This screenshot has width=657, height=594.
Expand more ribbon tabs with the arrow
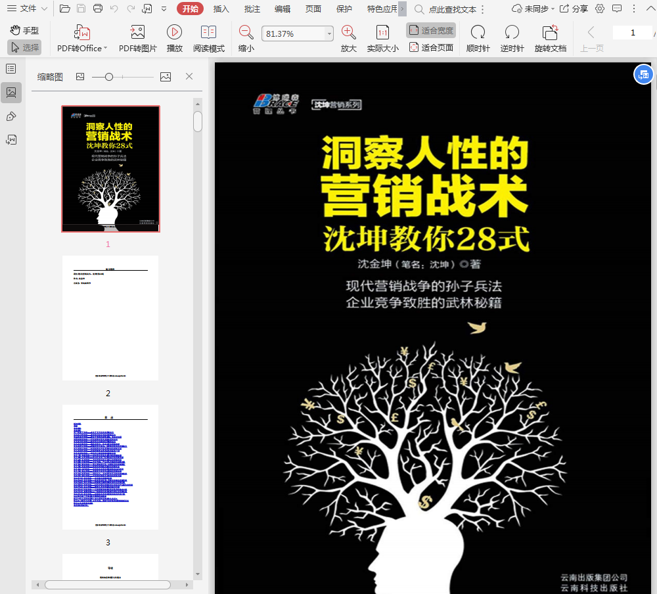point(402,9)
